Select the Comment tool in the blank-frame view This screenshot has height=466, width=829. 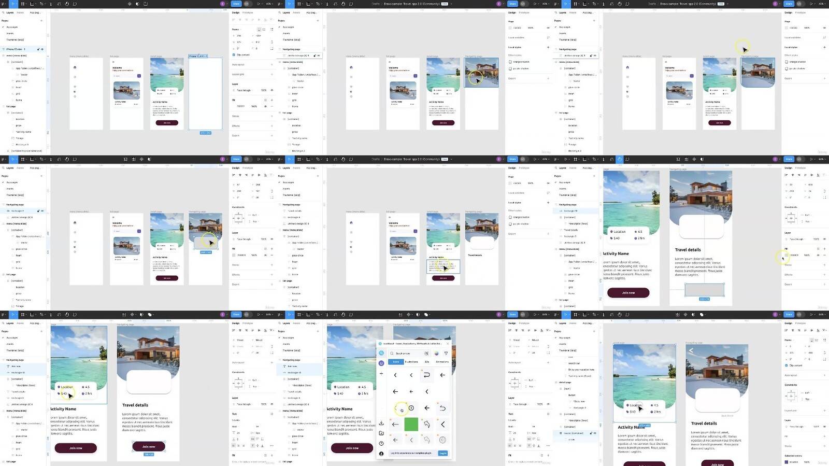[x=75, y=4]
